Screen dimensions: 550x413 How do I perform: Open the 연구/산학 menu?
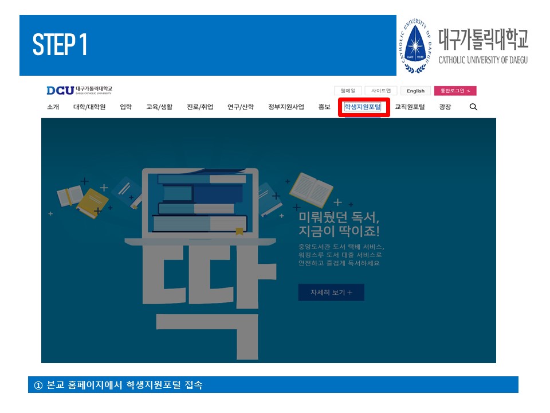(241, 107)
